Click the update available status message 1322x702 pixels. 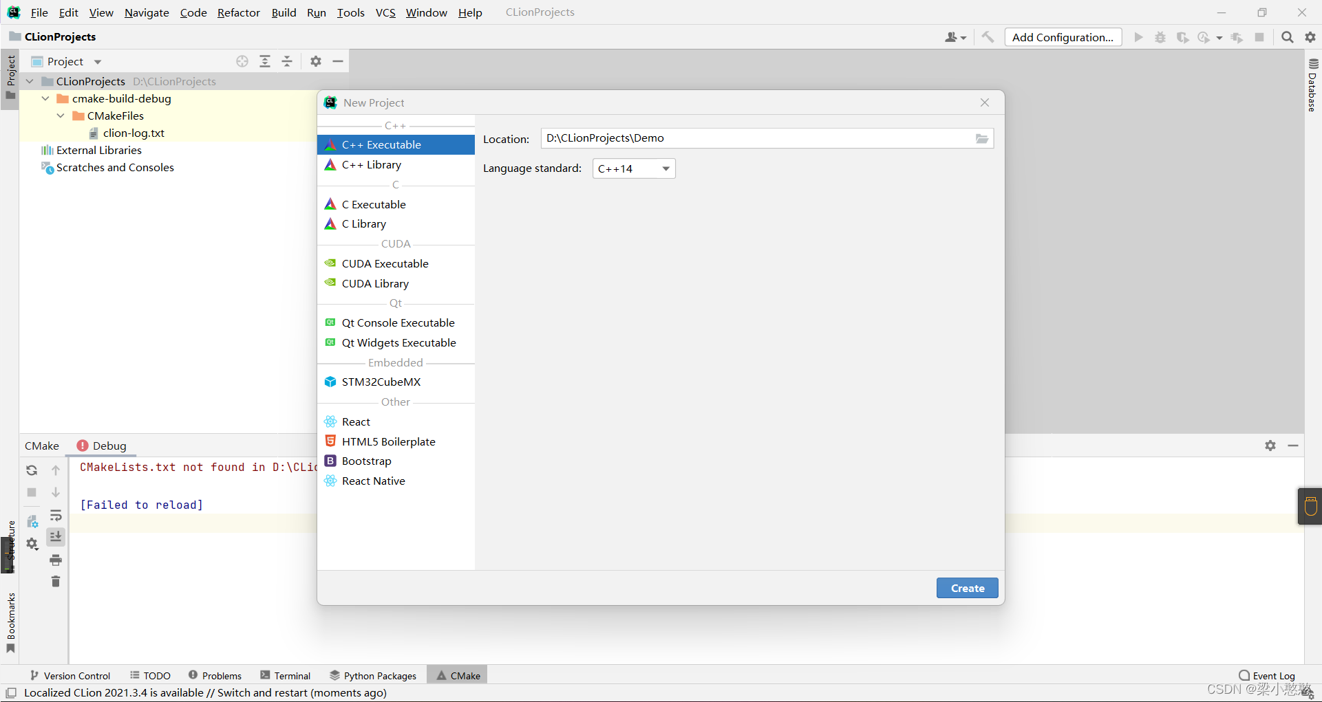coord(205,692)
